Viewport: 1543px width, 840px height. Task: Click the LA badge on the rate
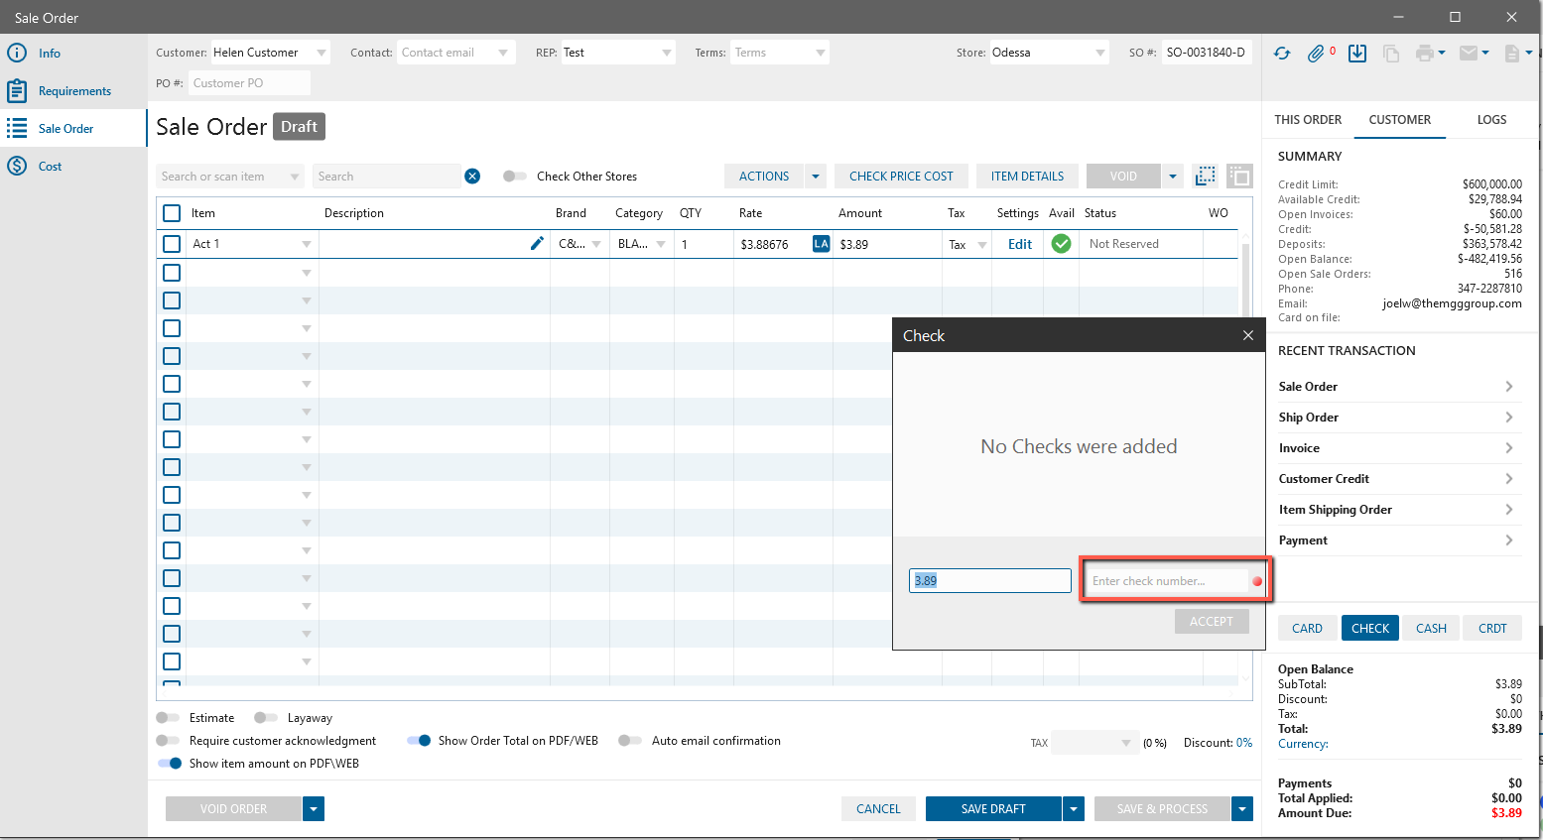(x=821, y=244)
